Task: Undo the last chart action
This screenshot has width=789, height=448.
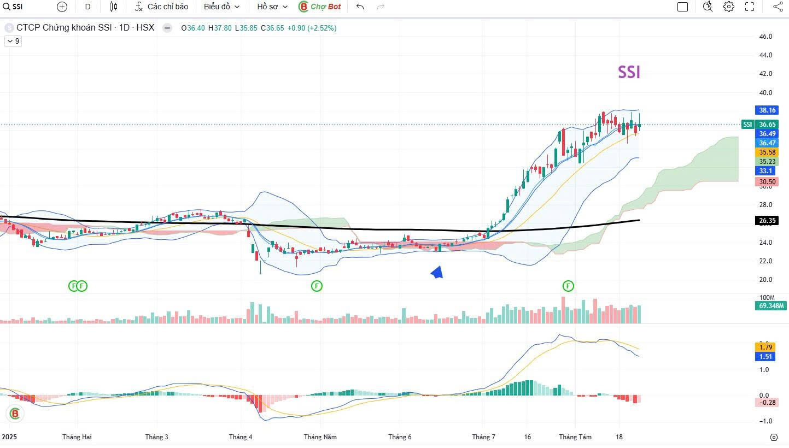Action: [360, 7]
